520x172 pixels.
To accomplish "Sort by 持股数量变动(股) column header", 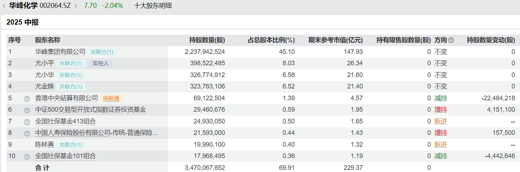I will (491, 40).
